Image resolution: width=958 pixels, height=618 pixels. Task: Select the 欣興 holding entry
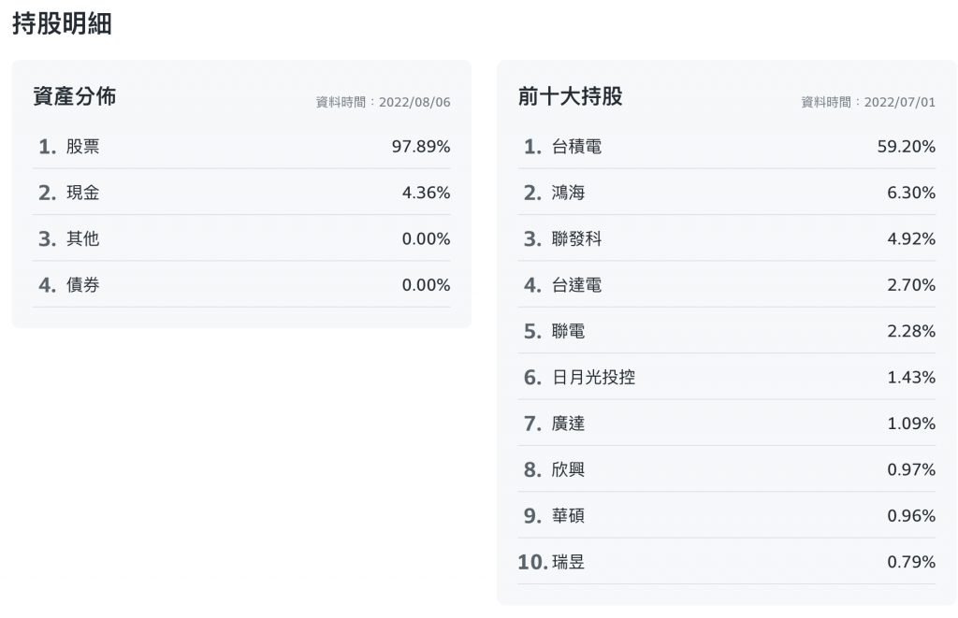pyautogui.click(x=568, y=469)
